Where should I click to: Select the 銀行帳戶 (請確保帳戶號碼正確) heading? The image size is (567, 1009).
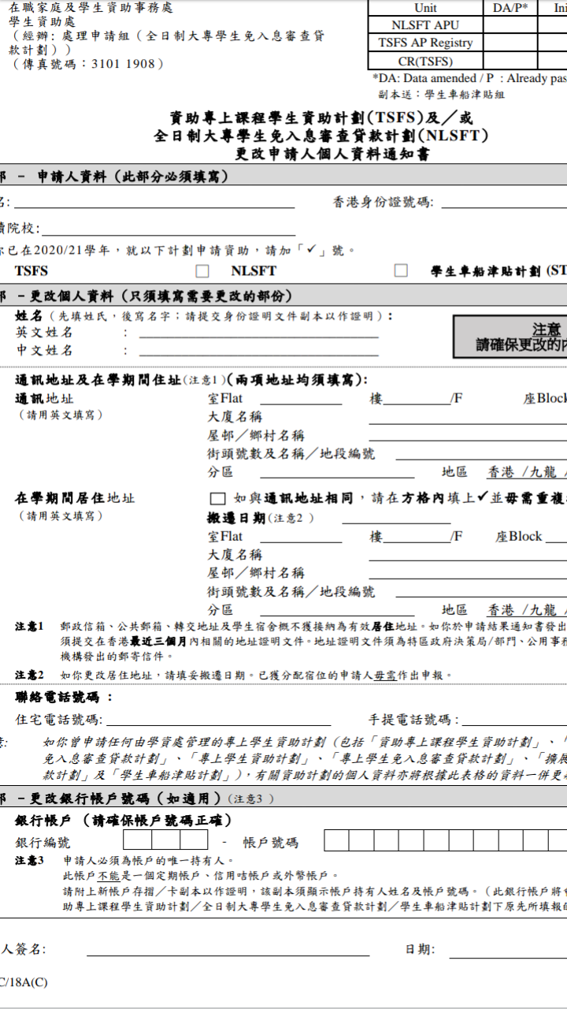124,820
